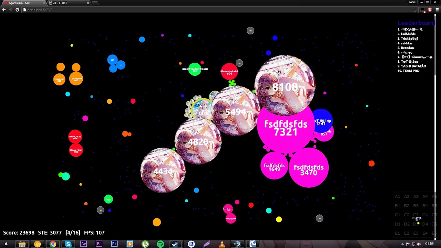Click the STE: 3077 readout
Screen dimensions: 441x248
tap(50, 233)
